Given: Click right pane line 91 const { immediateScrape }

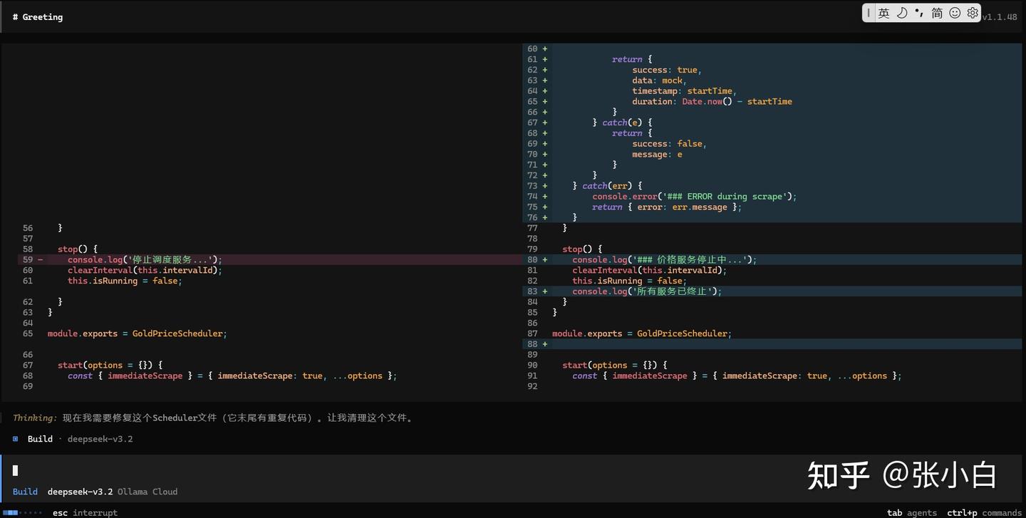Looking at the screenshot, I should tap(737, 376).
